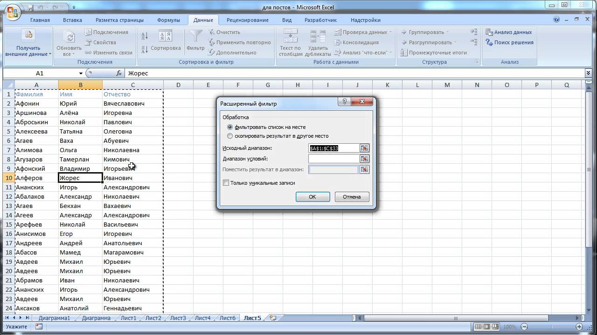The width and height of the screenshot is (597, 335).
Task: Click the Отчество header cell
Action: [x=133, y=94]
